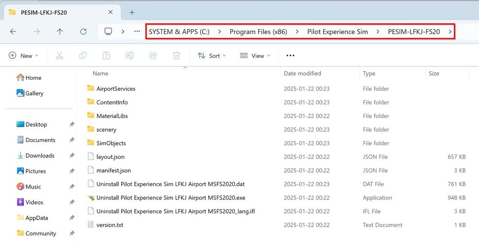The height and width of the screenshot is (243, 479).
Task: Navigate to SYSTEM & APPS (C:) breadcrumb
Action: coord(179,32)
